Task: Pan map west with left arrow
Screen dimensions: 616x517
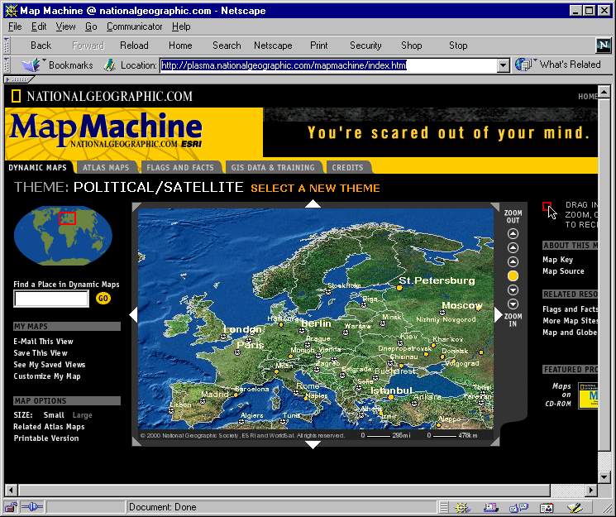Action: click(133, 314)
